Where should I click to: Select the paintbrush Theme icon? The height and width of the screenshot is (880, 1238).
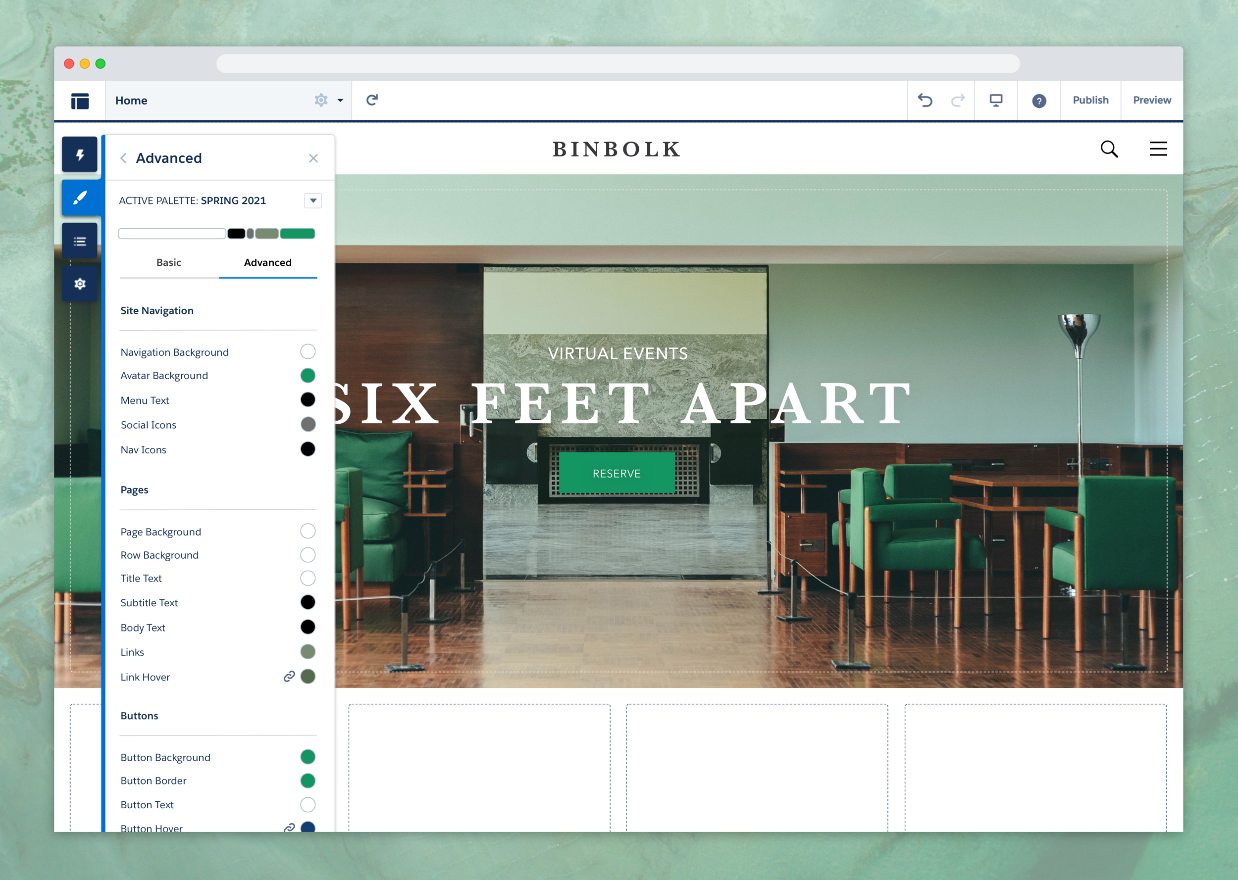pos(80,198)
